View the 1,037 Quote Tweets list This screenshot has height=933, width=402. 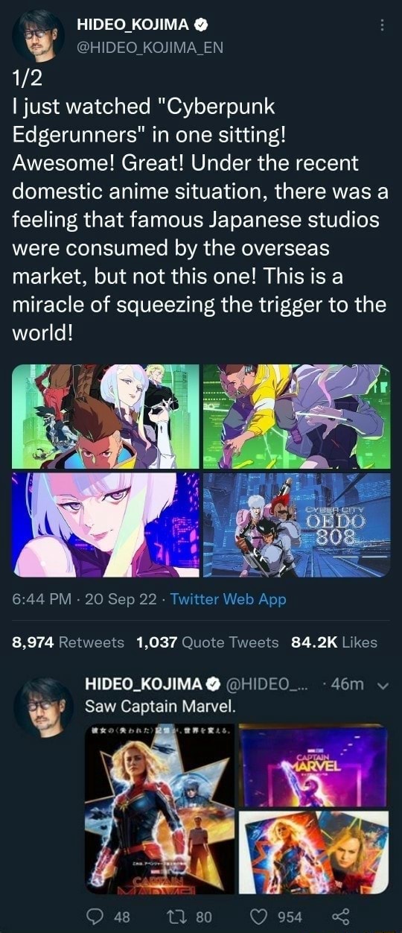click(x=208, y=642)
